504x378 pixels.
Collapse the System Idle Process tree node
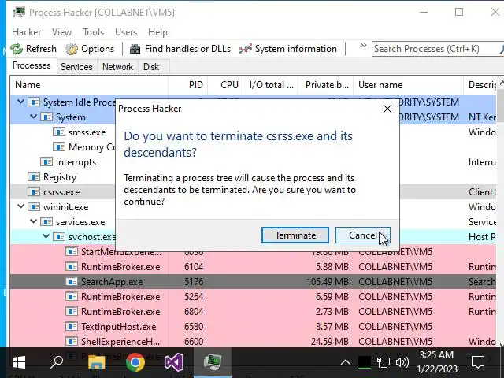[x=21, y=102]
